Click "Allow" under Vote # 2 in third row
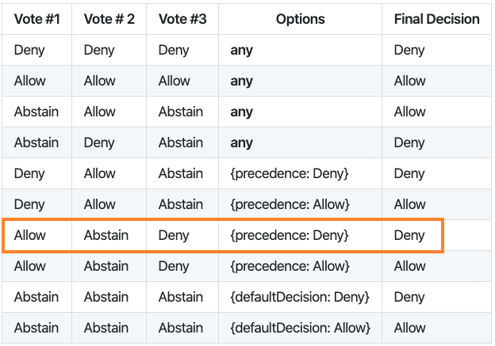Viewport: 495px width, 346px height. point(100,112)
